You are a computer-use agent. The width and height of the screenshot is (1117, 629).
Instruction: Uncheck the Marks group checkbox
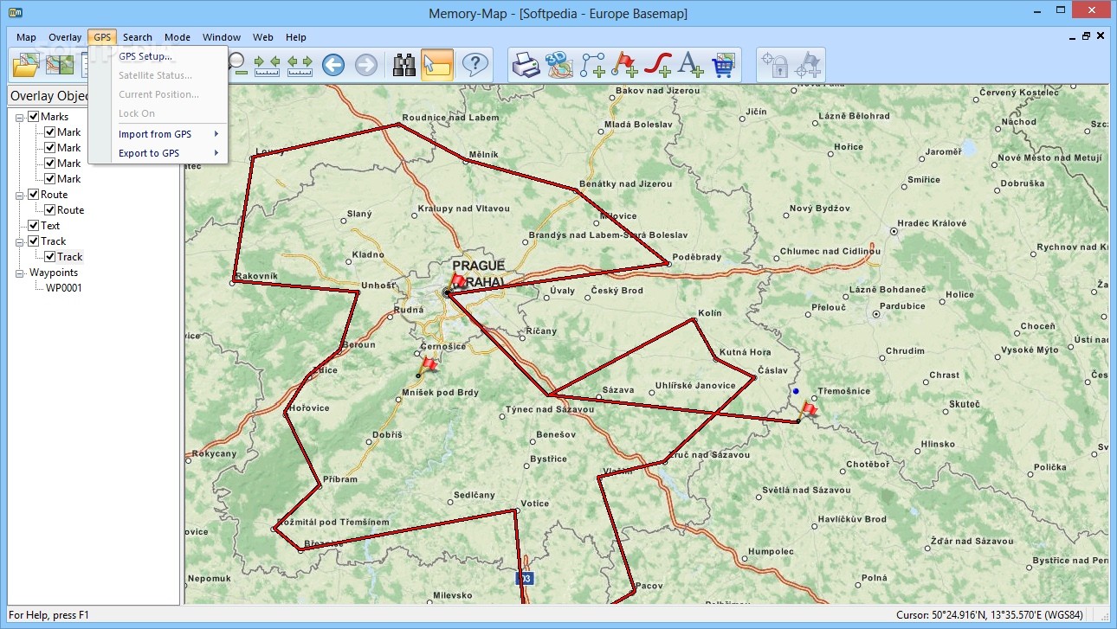[33, 117]
